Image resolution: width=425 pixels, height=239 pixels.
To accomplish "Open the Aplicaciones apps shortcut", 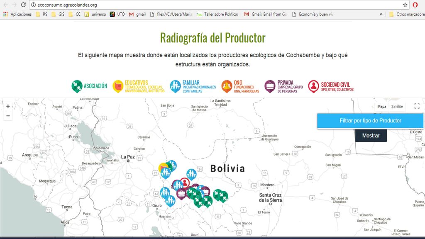I will pos(17,15).
